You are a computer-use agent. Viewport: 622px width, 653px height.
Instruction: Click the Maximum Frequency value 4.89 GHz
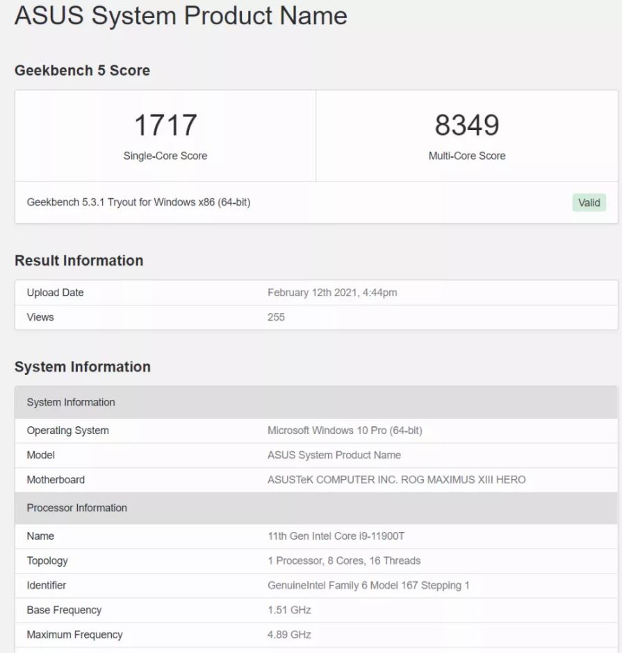tap(289, 635)
